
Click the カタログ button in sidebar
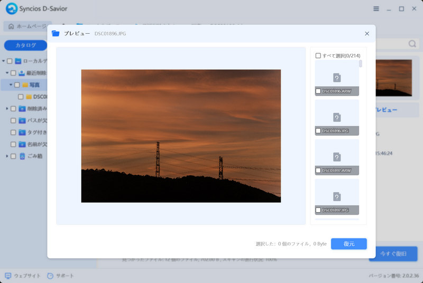click(25, 45)
